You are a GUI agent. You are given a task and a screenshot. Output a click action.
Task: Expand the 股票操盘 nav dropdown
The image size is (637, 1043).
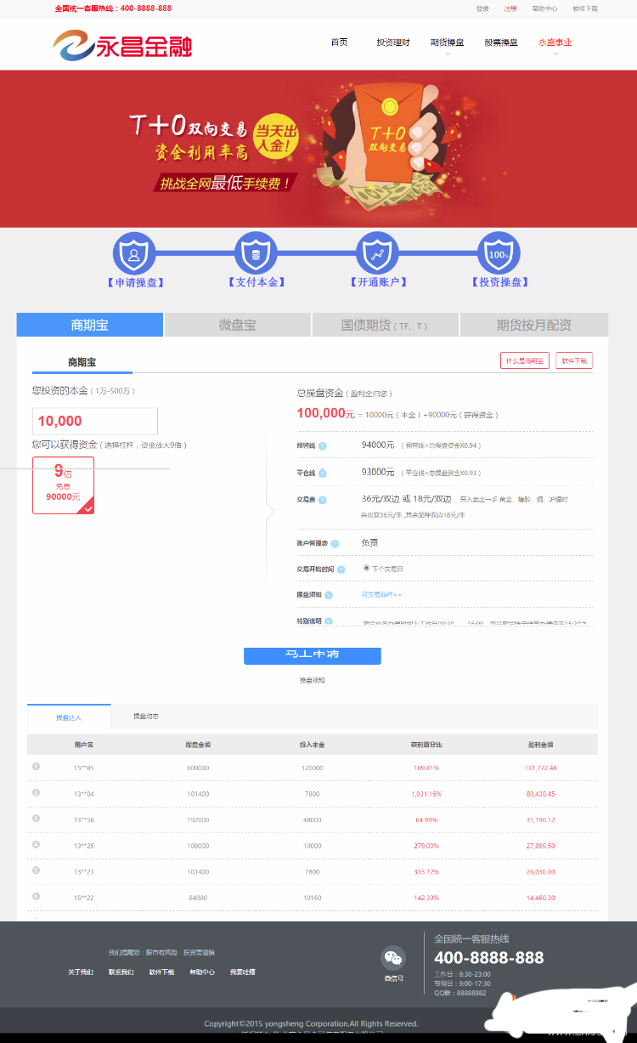(501, 43)
